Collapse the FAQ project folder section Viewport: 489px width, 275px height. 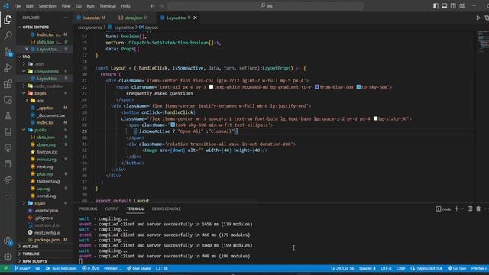[20, 57]
